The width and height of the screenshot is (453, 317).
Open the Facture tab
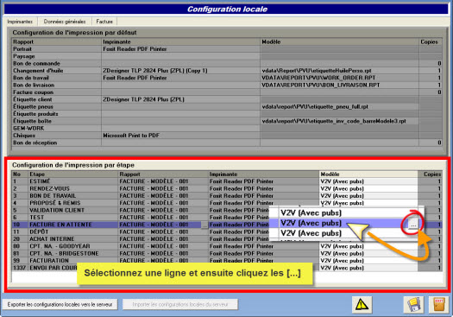click(x=104, y=22)
